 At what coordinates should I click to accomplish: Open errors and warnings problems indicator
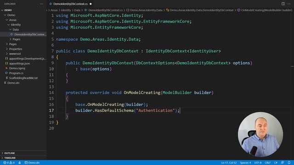point(9,163)
